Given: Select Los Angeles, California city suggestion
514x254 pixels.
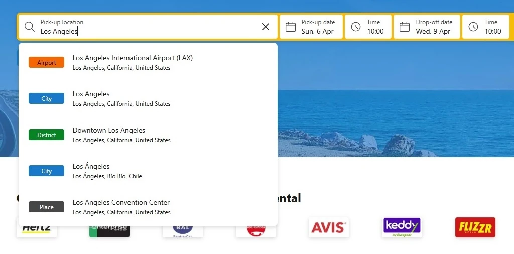Looking at the screenshot, I should click(148, 99).
